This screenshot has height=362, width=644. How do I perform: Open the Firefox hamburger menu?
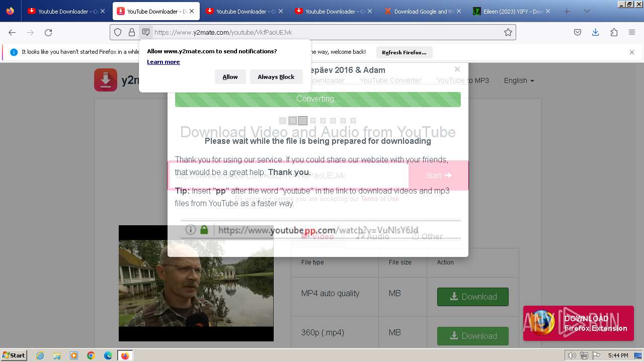coord(632,32)
